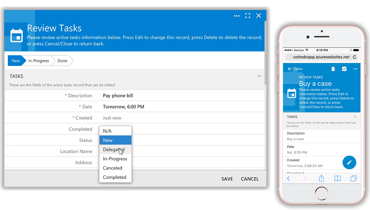Click the fullscreen expand icon
Viewport: 370px width, 210px height.
(248, 16)
